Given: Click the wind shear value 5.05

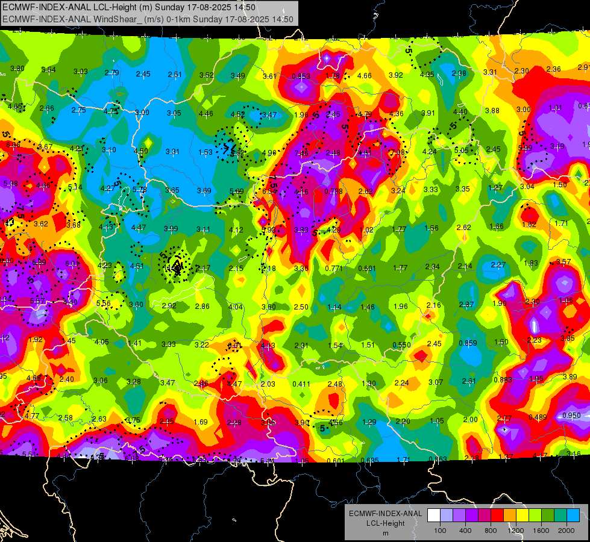Looking at the screenshot, I should pyautogui.click(x=461, y=150).
